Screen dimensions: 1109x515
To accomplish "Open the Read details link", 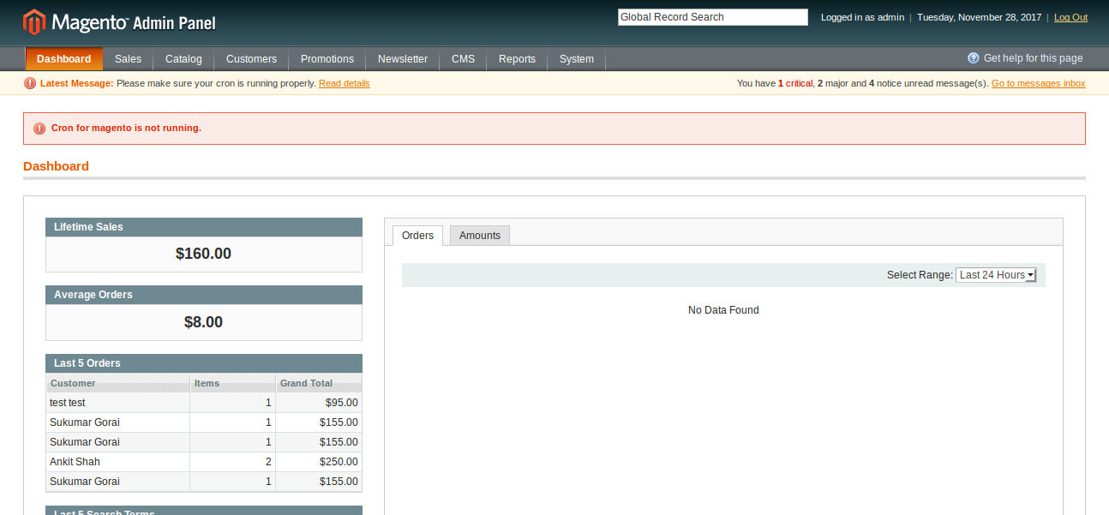I will [x=344, y=83].
